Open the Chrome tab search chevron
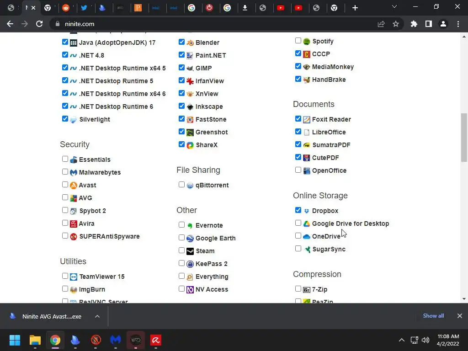 coord(394,6)
